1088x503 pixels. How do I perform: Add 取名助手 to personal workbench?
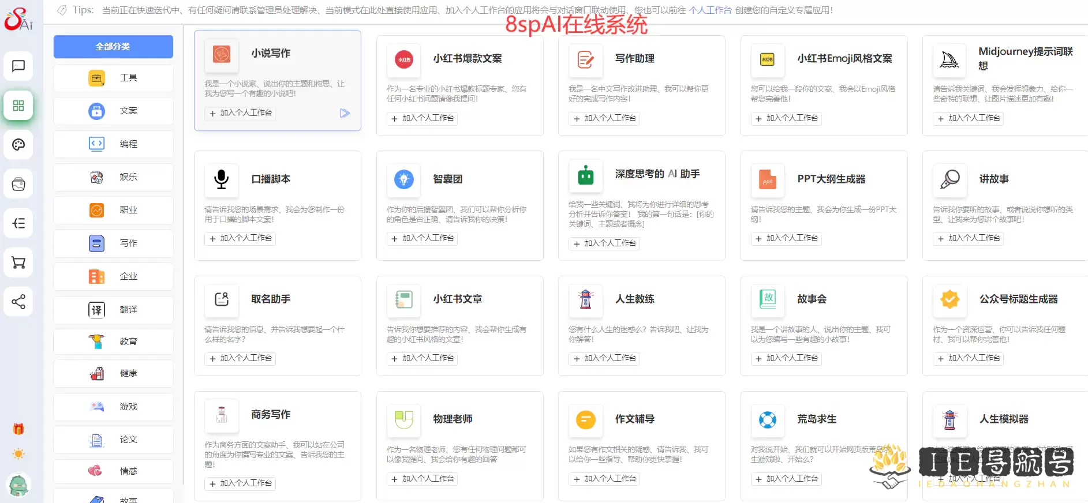coord(241,358)
